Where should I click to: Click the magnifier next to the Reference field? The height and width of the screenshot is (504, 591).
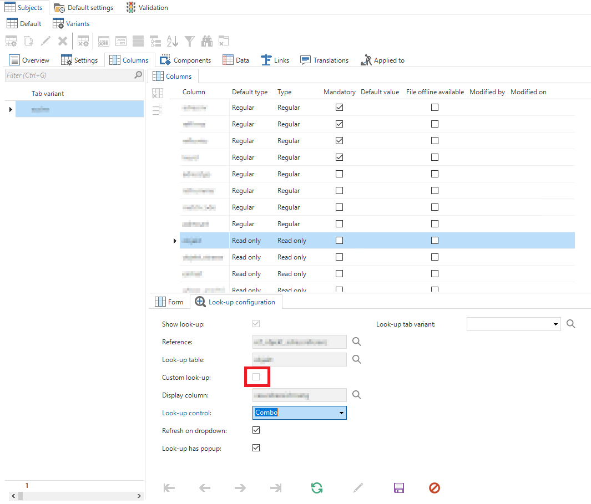point(357,342)
